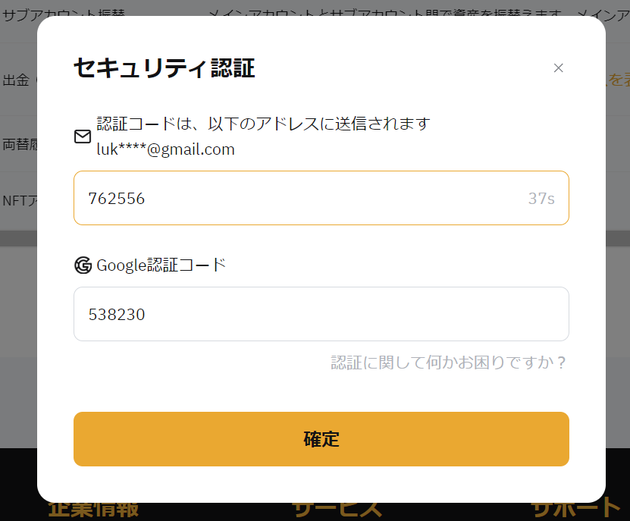Select the 出金 row behind the dialog
The image size is (630, 521).
click(x=16, y=80)
